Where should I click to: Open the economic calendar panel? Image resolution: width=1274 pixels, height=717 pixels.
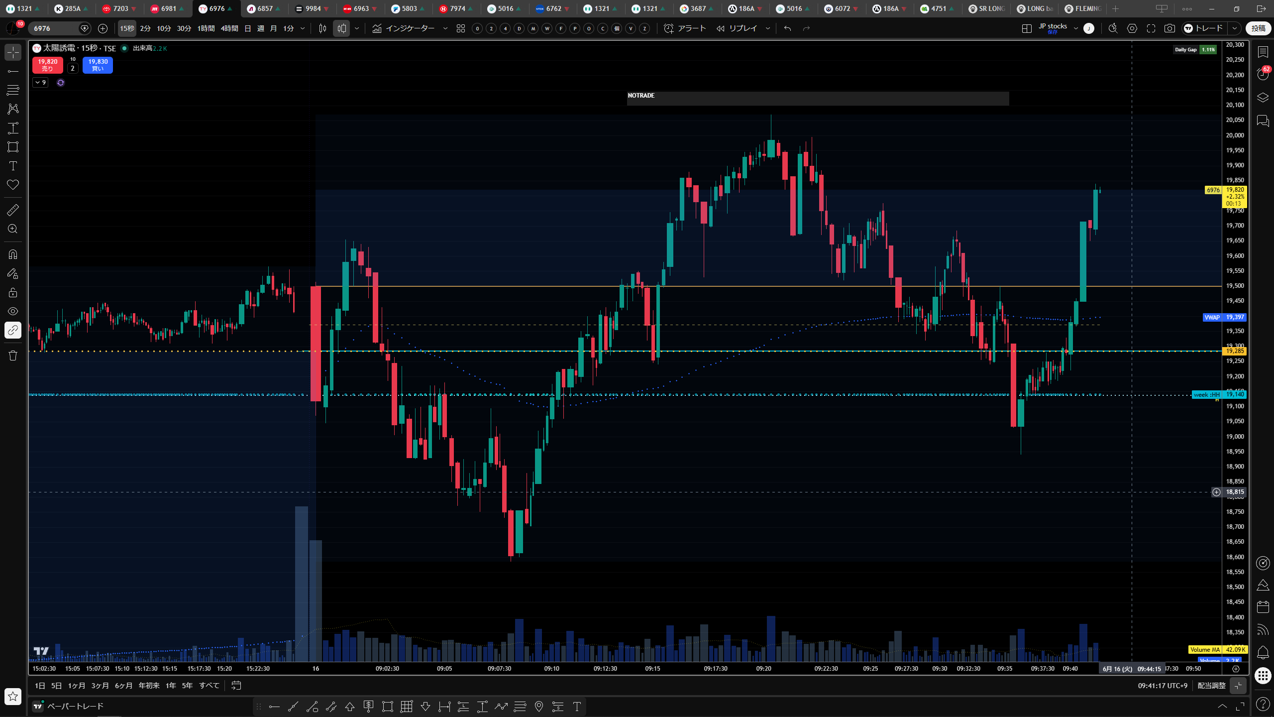pyautogui.click(x=1263, y=606)
